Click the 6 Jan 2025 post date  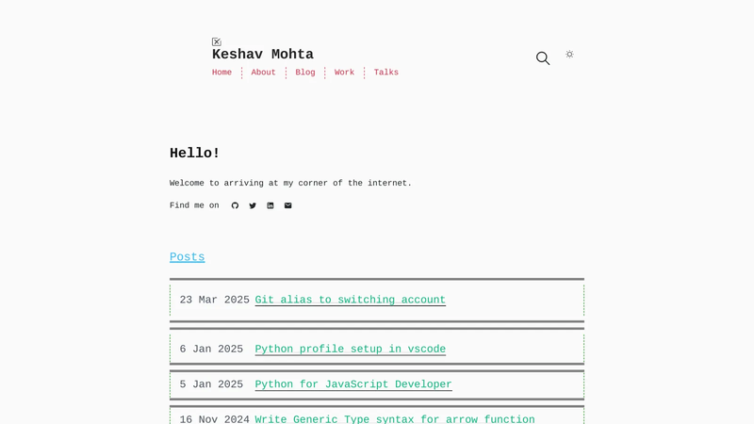[x=211, y=349]
